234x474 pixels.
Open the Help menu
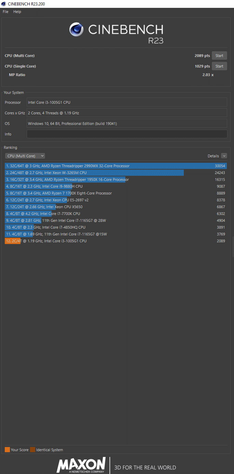17,12
